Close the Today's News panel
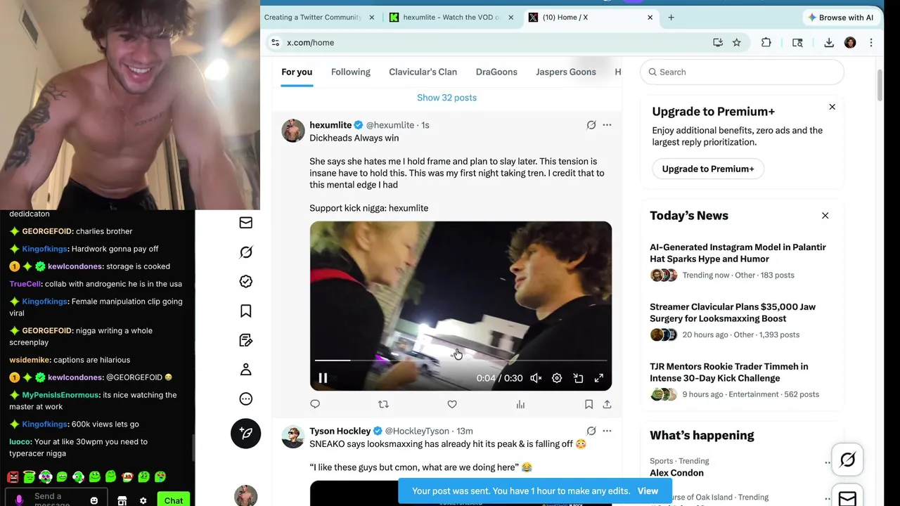The image size is (900, 506). point(825,216)
